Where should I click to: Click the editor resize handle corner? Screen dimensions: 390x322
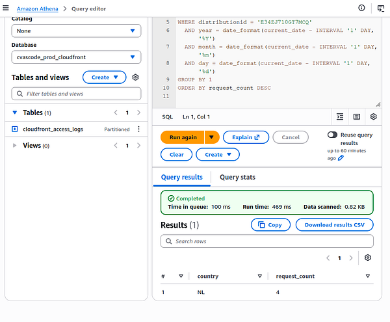pyautogui.click(x=378, y=105)
